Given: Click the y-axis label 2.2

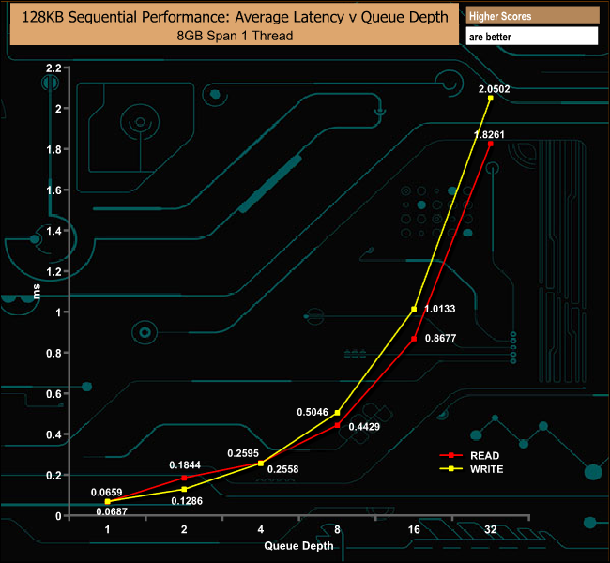Looking at the screenshot, I should tap(54, 68).
